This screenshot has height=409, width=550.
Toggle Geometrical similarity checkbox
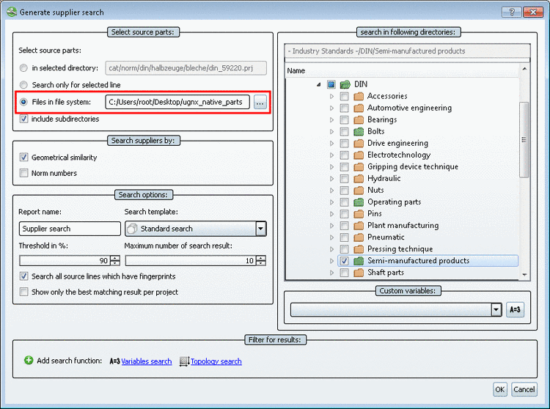23,157
